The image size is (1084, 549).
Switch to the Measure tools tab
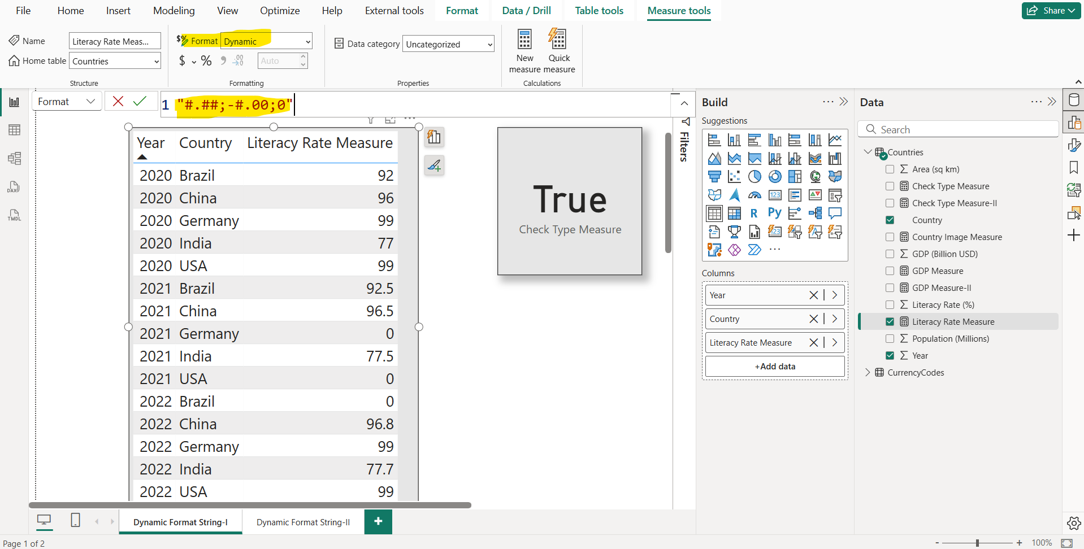tap(678, 10)
